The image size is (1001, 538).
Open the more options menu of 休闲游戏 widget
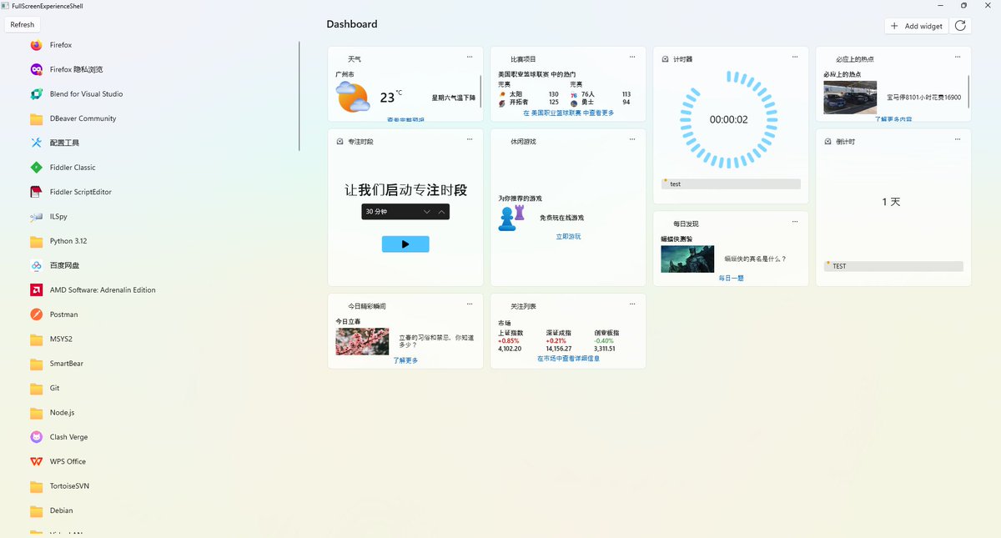pyautogui.click(x=632, y=139)
